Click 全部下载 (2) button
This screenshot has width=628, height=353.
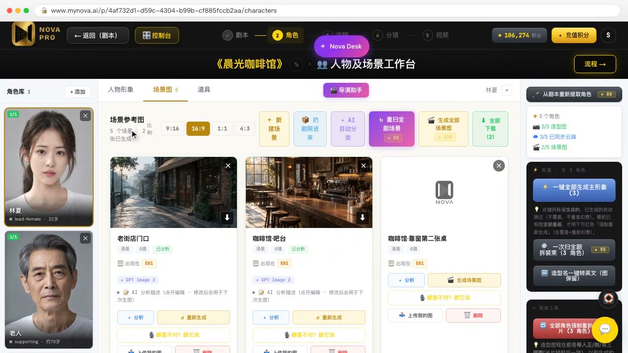click(x=490, y=129)
